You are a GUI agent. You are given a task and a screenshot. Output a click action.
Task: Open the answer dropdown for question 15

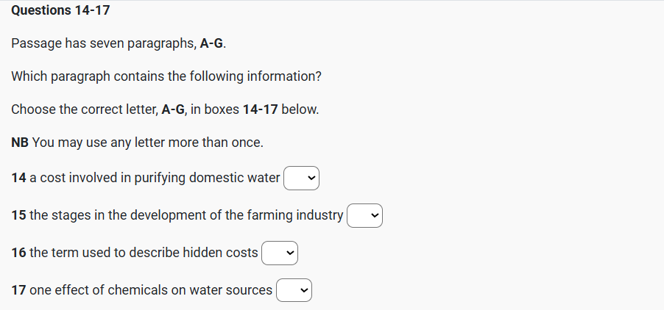point(365,215)
